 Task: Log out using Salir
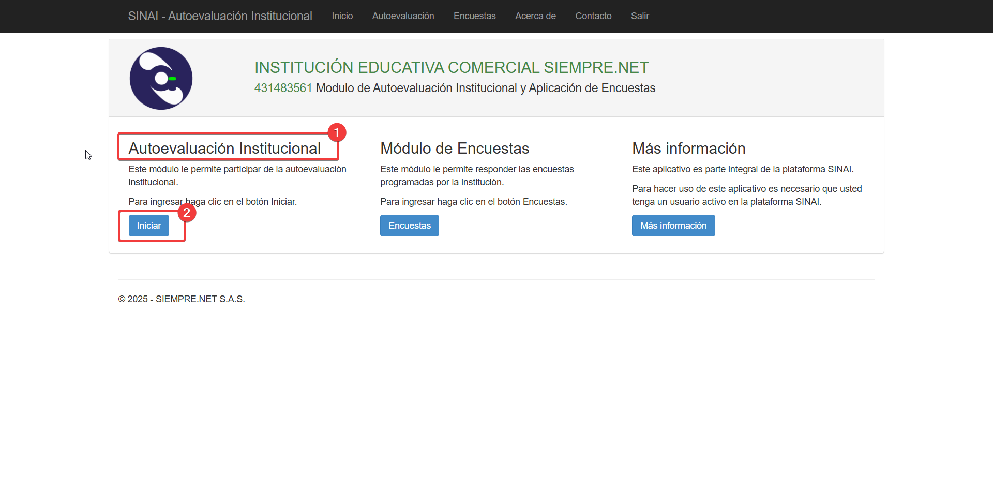640,16
